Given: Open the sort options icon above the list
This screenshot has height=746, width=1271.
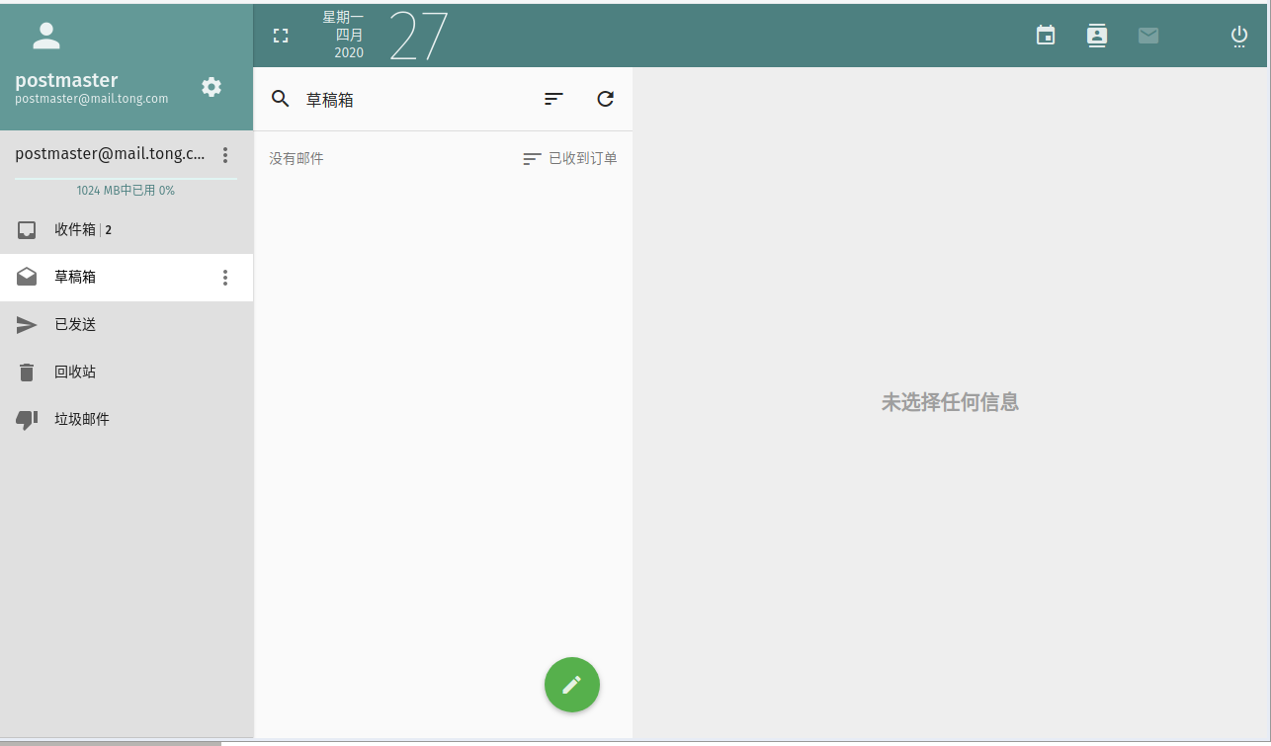Looking at the screenshot, I should 553,99.
